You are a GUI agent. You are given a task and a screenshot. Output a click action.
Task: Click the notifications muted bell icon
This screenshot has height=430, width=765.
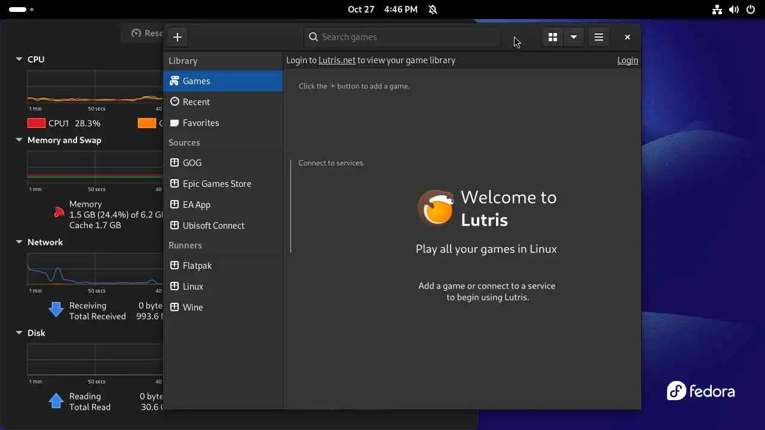[433, 10]
